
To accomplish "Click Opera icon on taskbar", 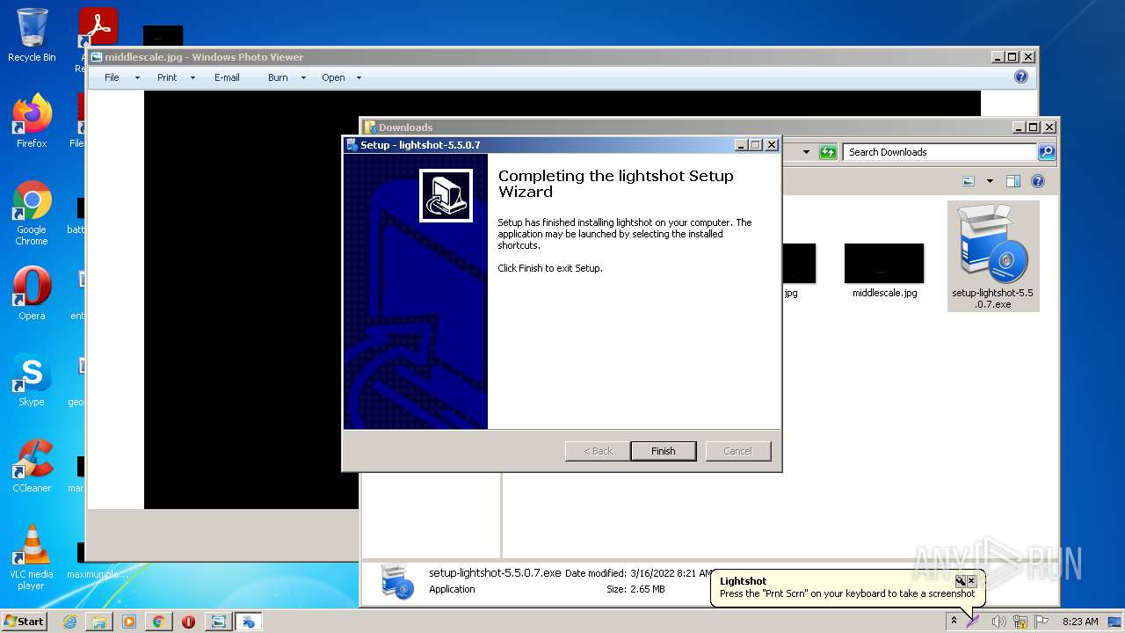I will click(188, 622).
